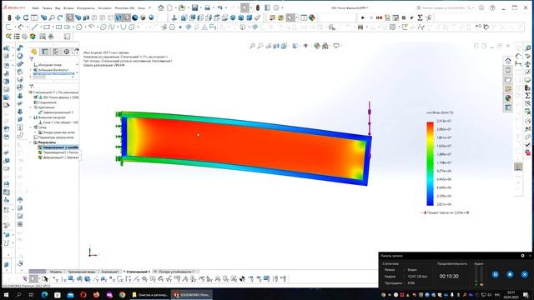Open the Файл menu

[x=35, y=7]
